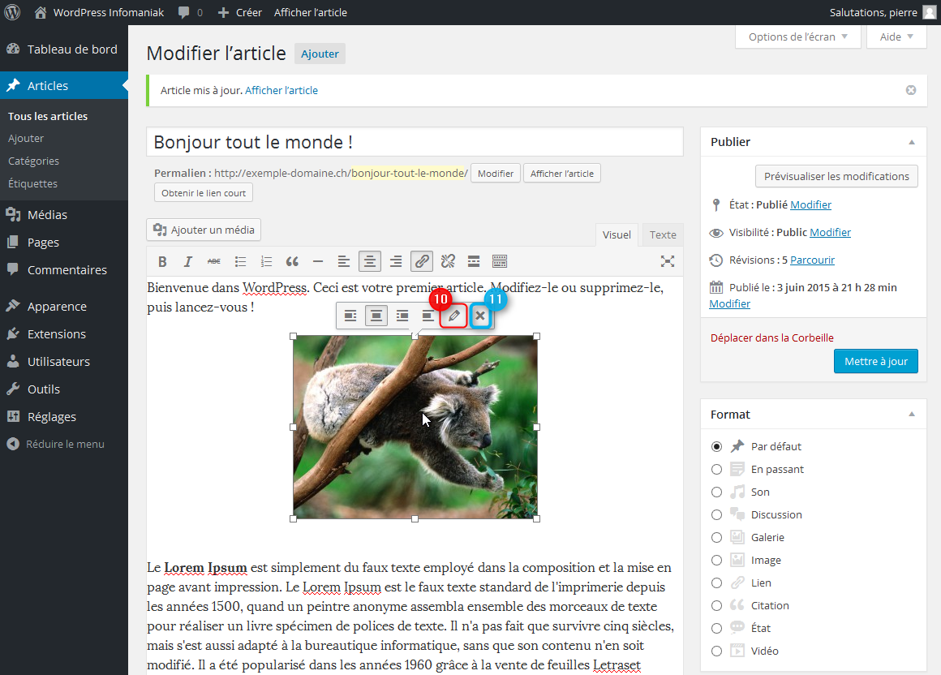
Task: Remove the image using the X icon
Action: 480,316
